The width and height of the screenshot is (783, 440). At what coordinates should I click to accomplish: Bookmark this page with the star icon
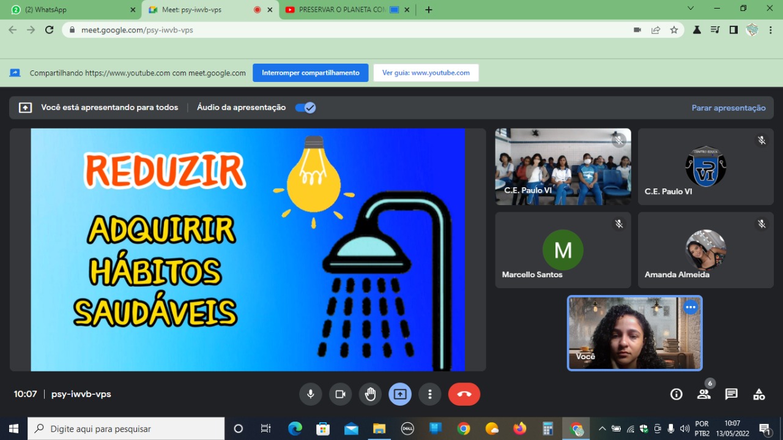tap(674, 29)
